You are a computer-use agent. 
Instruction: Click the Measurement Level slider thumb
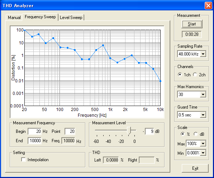pyautogui.click(x=129, y=130)
